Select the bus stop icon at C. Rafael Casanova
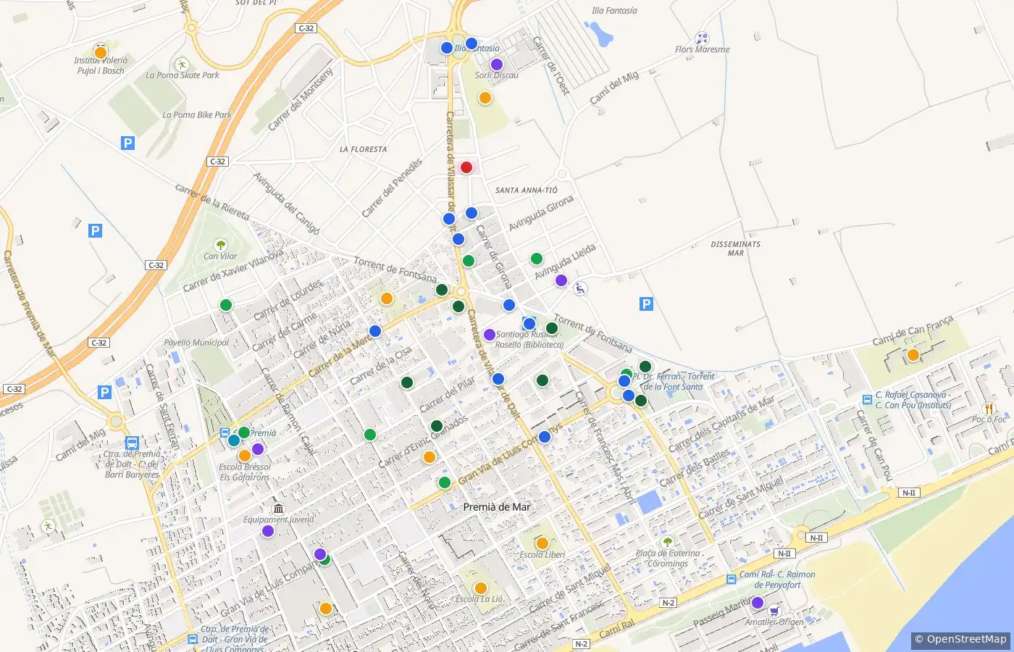This screenshot has height=652, width=1014. click(x=867, y=400)
